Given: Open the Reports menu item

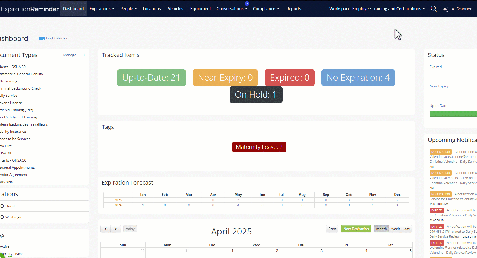Looking at the screenshot, I should point(293,9).
